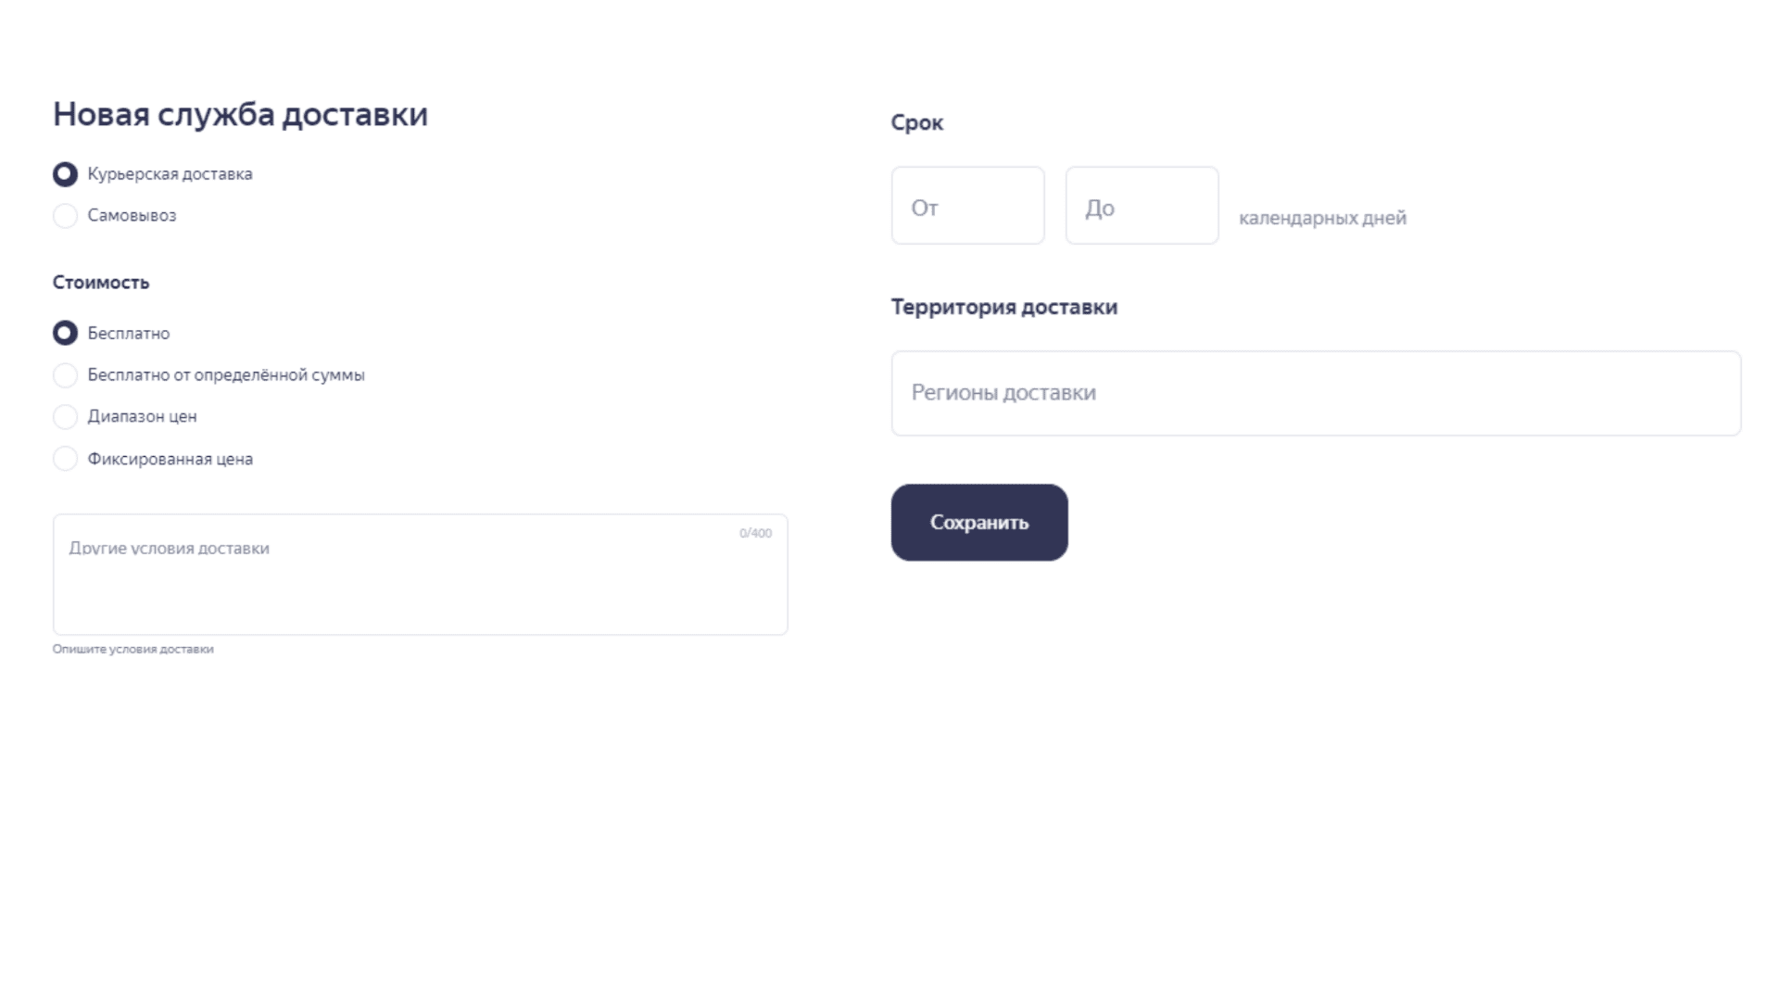Click the Самовывоз label text
Screen dimensions: 1779x1001
click(x=132, y=215)
